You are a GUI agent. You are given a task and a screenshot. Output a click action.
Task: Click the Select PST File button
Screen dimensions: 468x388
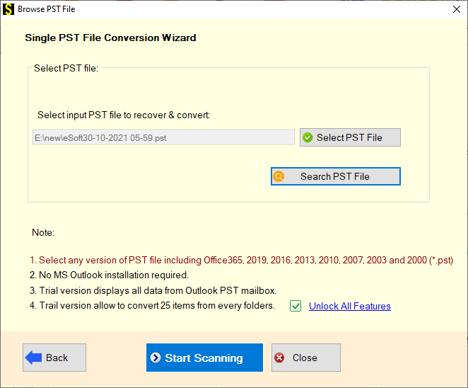point(350,137)
